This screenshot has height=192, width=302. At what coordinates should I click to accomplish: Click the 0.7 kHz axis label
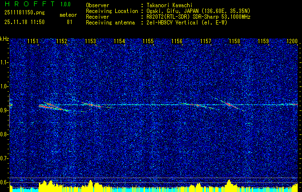pos(4,158)
